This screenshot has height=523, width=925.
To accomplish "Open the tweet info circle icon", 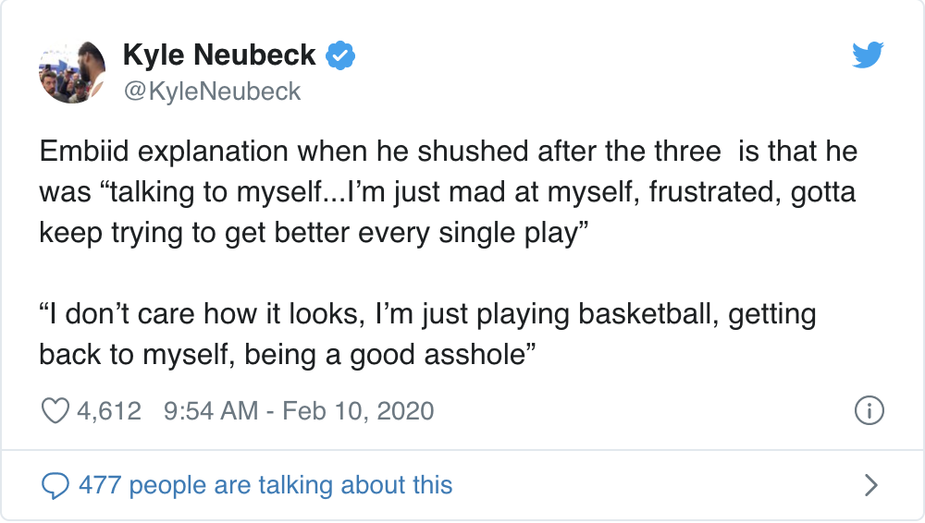I will tap(869, 410).
